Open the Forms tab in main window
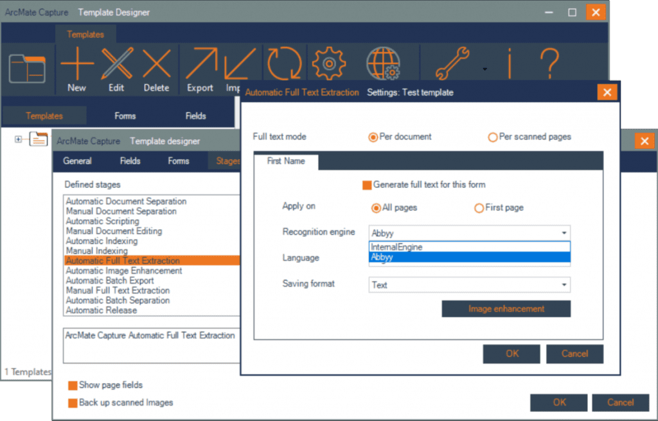The width and height of the screenshot is (658, 421). (x=125, y=116)
